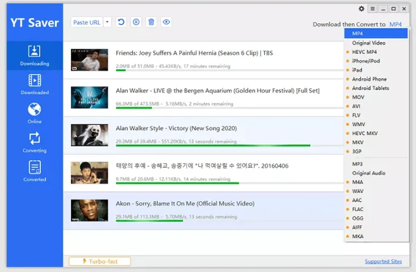Viewport: 416px width, 272px height.
Task: Click the Friends Joey Hernia progress bar
Action: click(230, 70)
